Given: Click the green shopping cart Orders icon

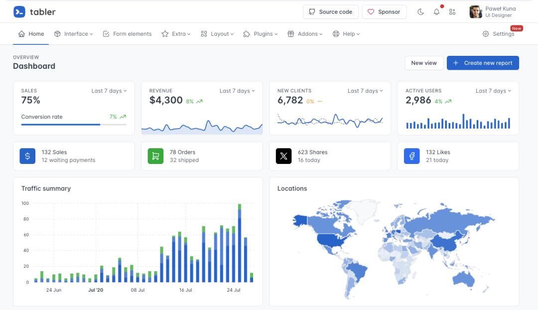Looking at the screenshot, I should [155, 156].
